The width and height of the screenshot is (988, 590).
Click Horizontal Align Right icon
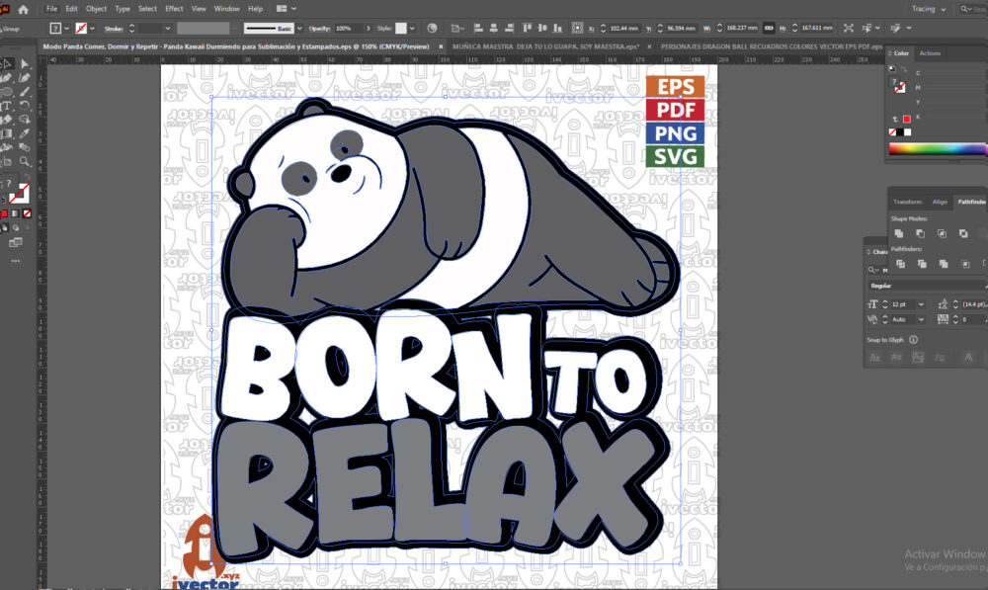click(509, 28)
